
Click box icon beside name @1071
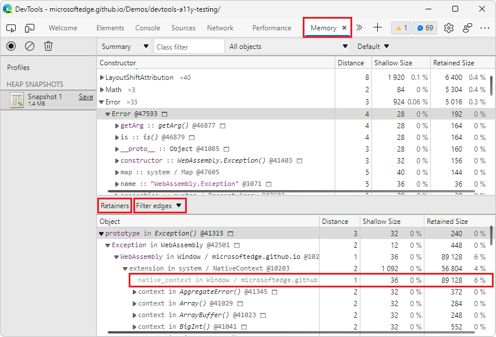[268, 184]
